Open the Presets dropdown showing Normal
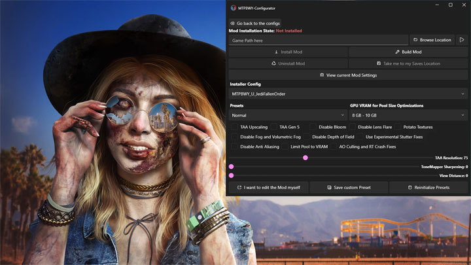471x265 pixels. pos(288,115)
